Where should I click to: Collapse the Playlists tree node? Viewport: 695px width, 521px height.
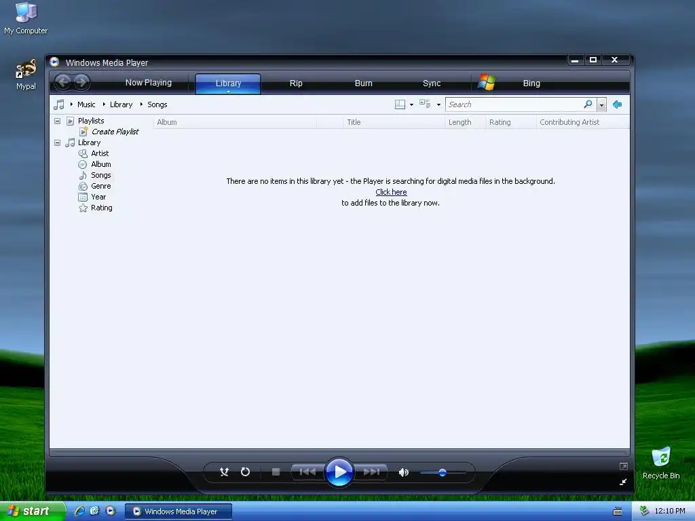point(57,121)
